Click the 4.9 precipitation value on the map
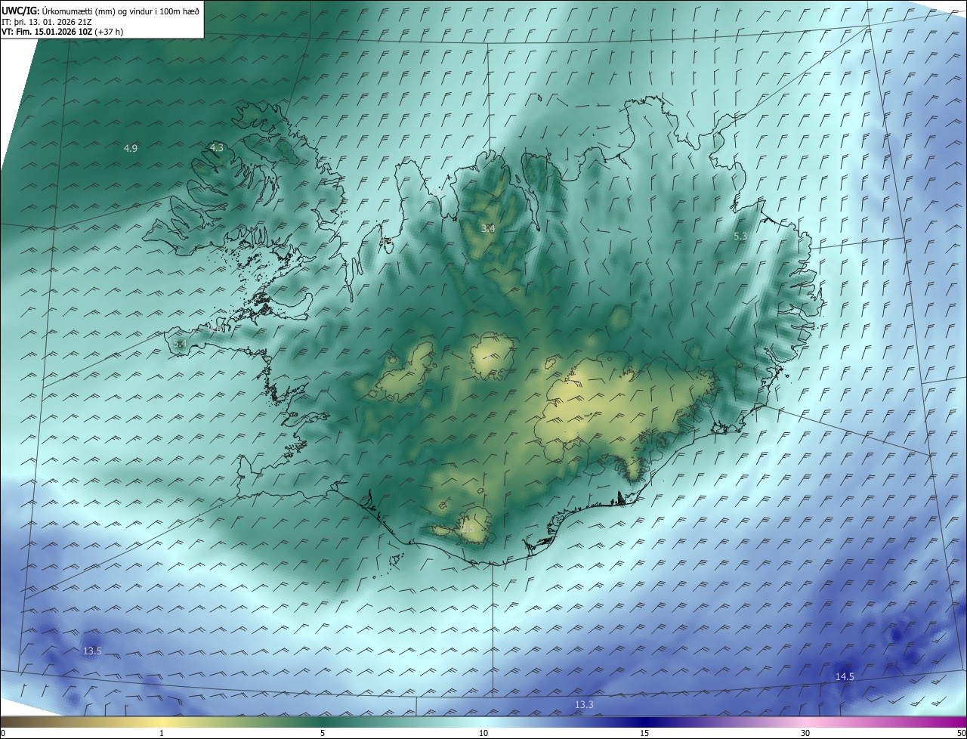 click(131, 148)
